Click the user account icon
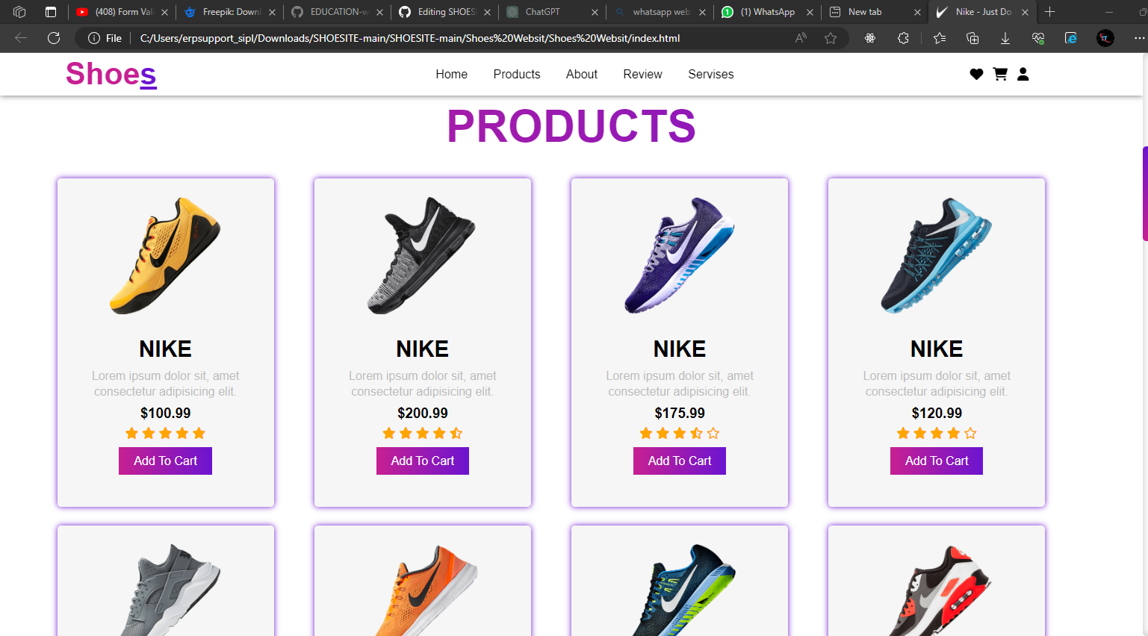The width and height of the screenshot is (1148, 636). (1023, 74)
